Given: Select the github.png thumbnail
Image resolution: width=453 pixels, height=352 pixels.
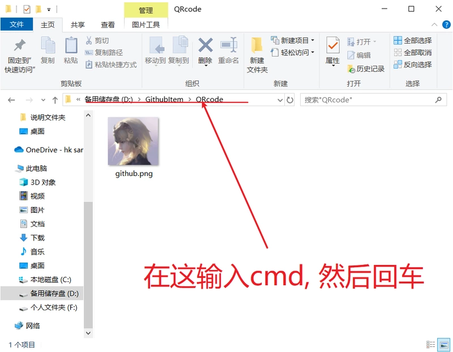Looking at the screenshot, I should (x=133, y=141).
